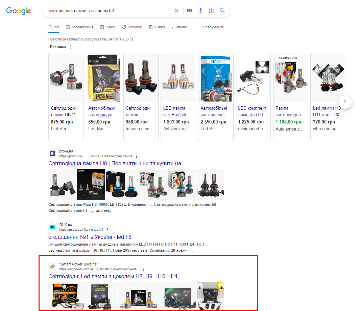Click the prom.ua site favicon

click(52, 153)
